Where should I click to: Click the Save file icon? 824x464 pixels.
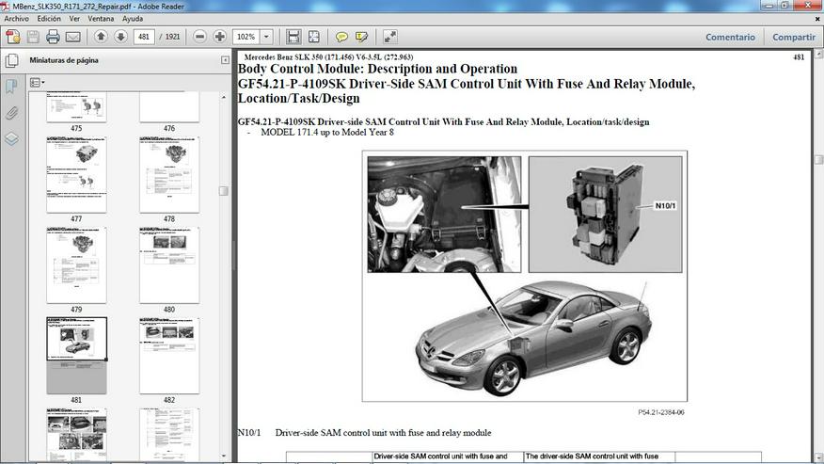33,37
